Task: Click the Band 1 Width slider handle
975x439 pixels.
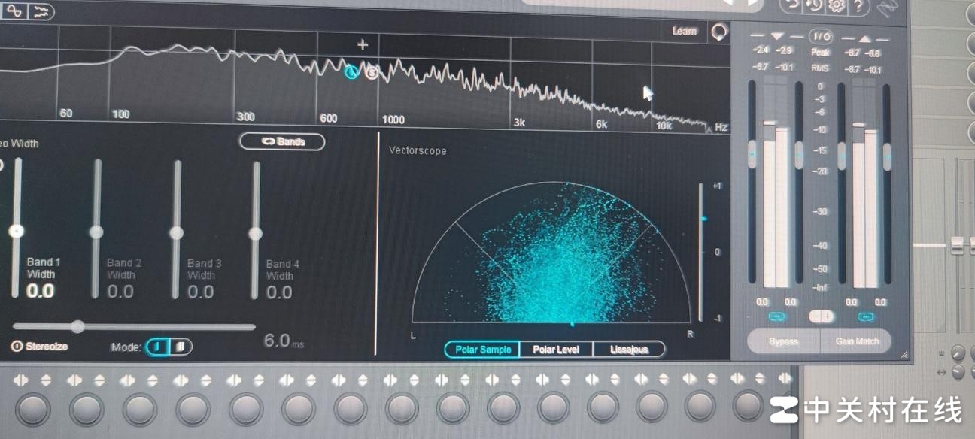Action: click(x=17, y=231)
